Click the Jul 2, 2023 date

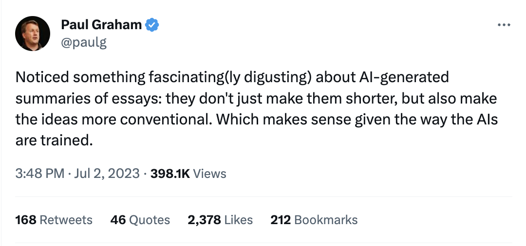(107, 174)
